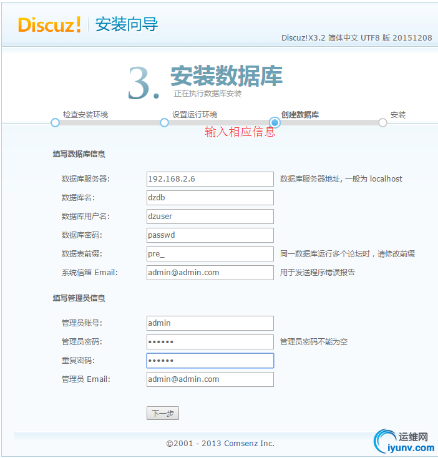Click the 填写管理员信息 section heading
The width and height of the screenshot is (438, 458).
coord(79,298)
